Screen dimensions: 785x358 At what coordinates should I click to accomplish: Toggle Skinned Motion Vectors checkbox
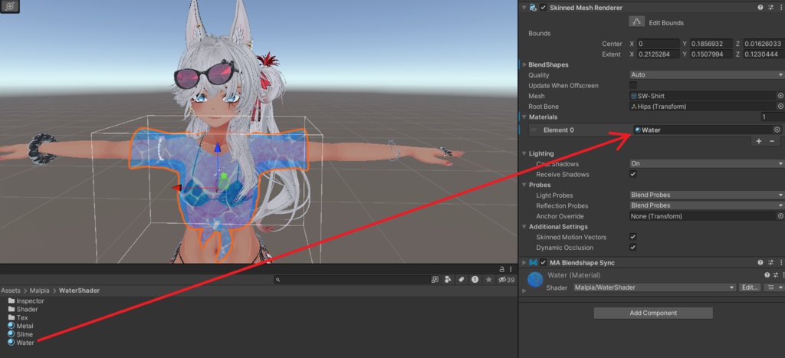point(633,237)
